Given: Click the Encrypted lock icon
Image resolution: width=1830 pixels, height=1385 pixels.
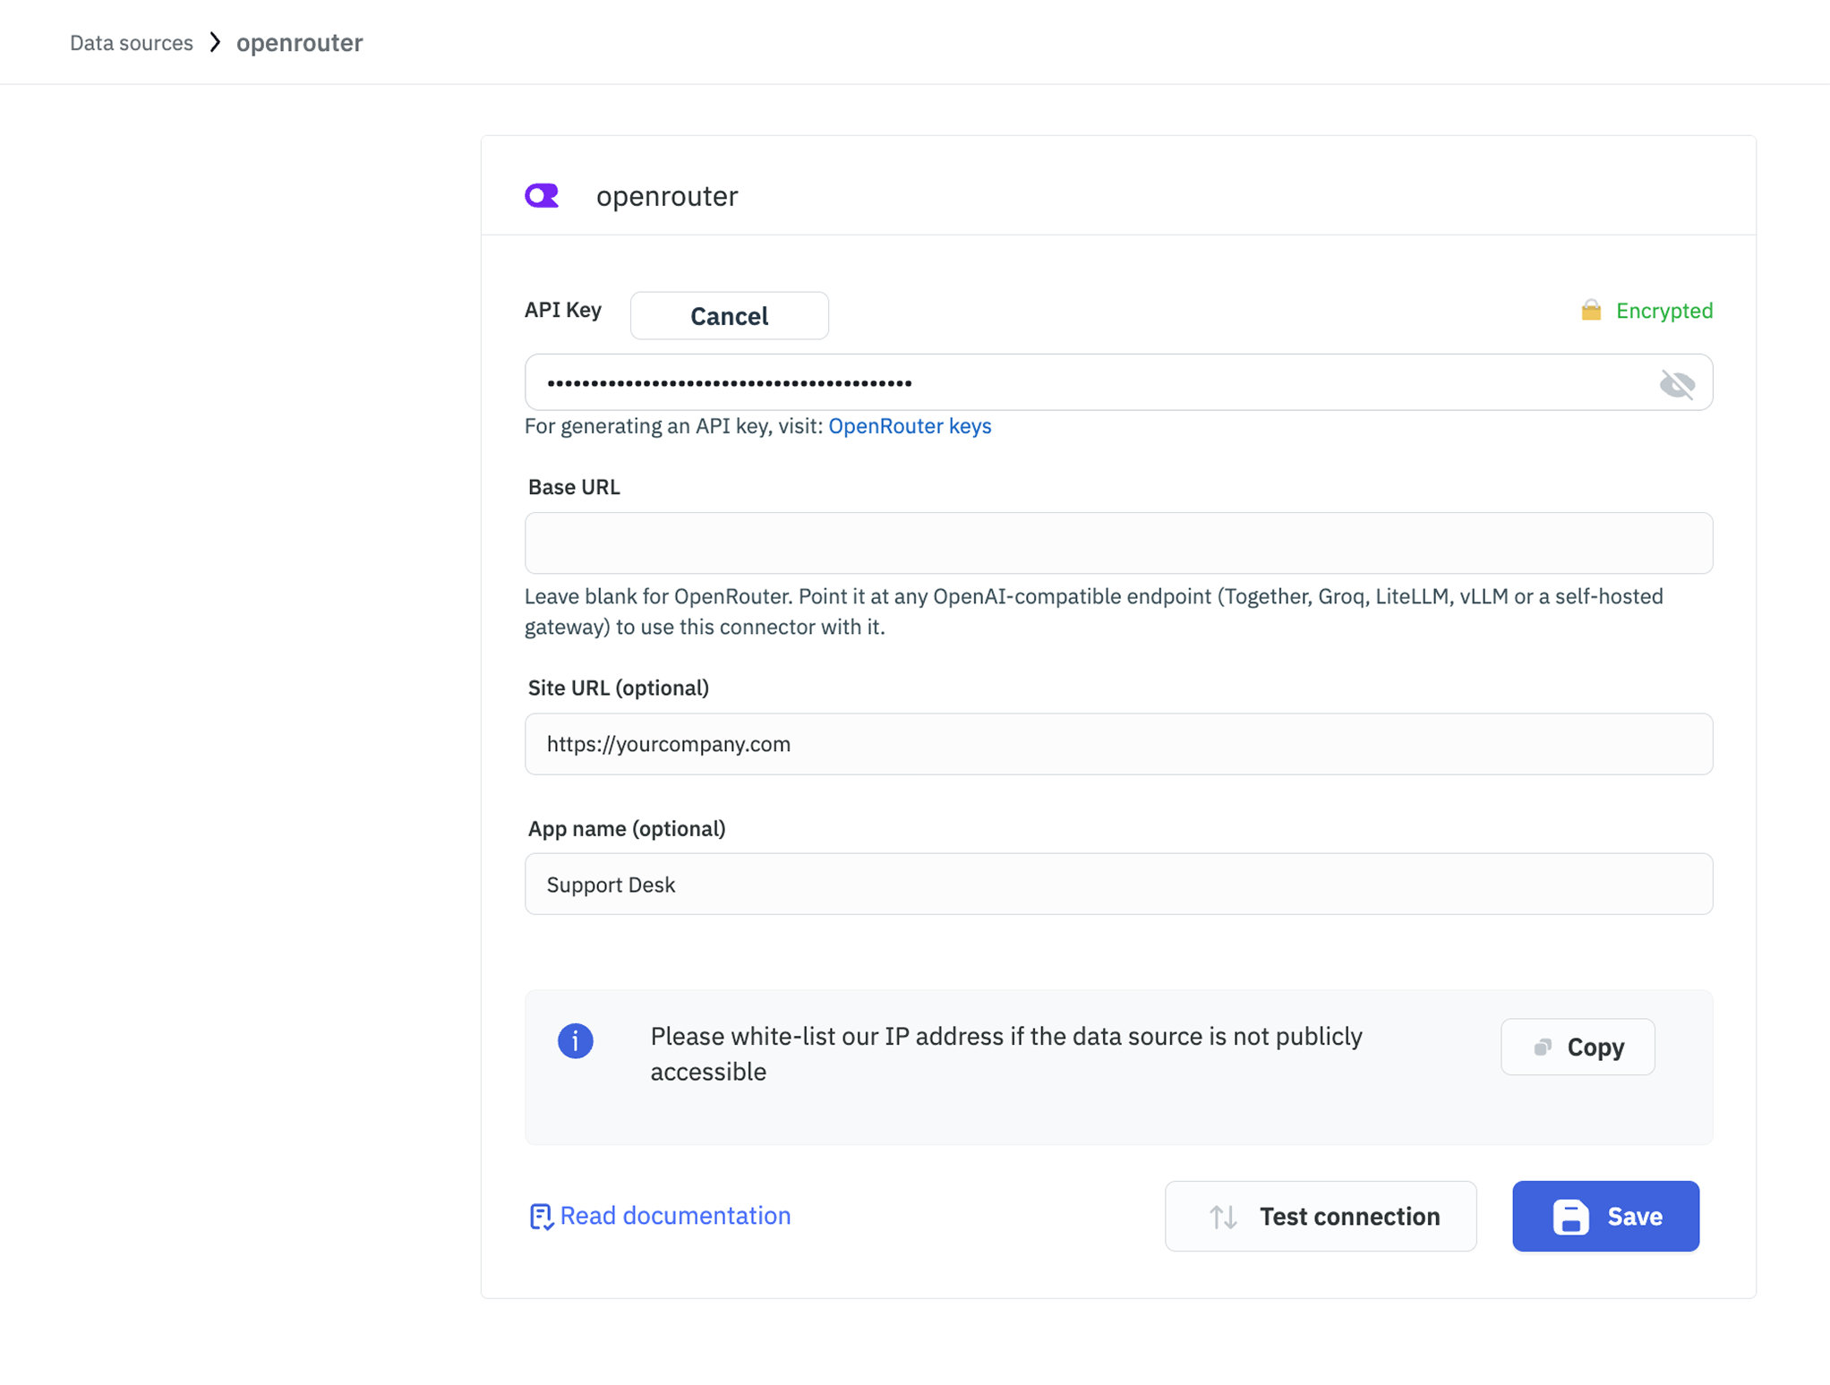Looking at the screenshot, I should point(1591,310).
